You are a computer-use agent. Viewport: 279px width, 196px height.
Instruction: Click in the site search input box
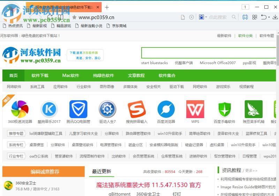[209, 53]
